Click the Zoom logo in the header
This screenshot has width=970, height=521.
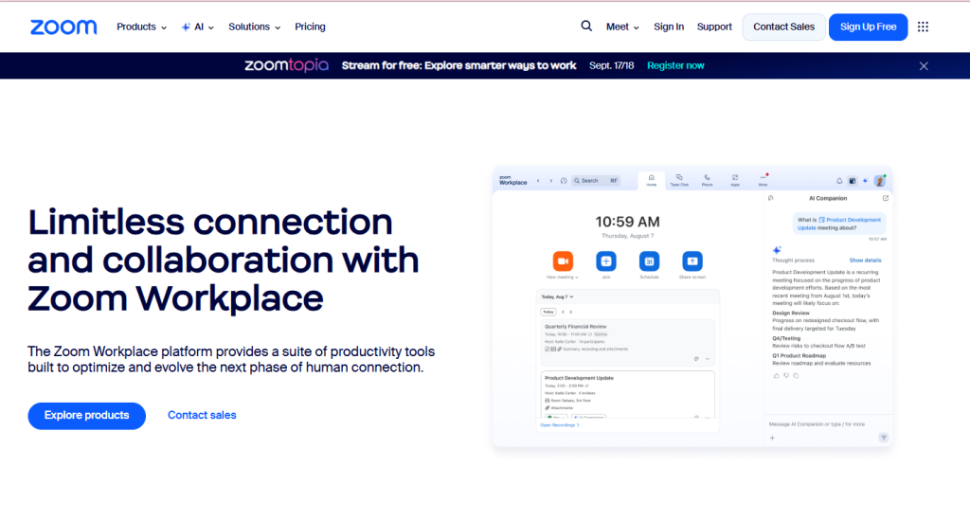pos(63,27)
